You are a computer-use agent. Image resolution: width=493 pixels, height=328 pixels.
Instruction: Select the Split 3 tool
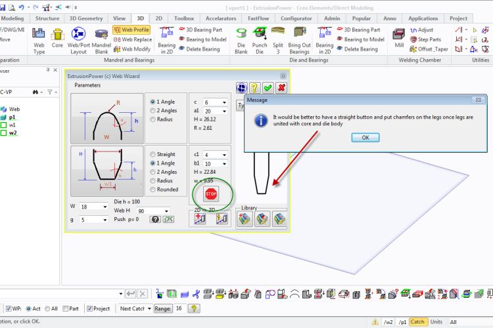[x=278, y=41]
